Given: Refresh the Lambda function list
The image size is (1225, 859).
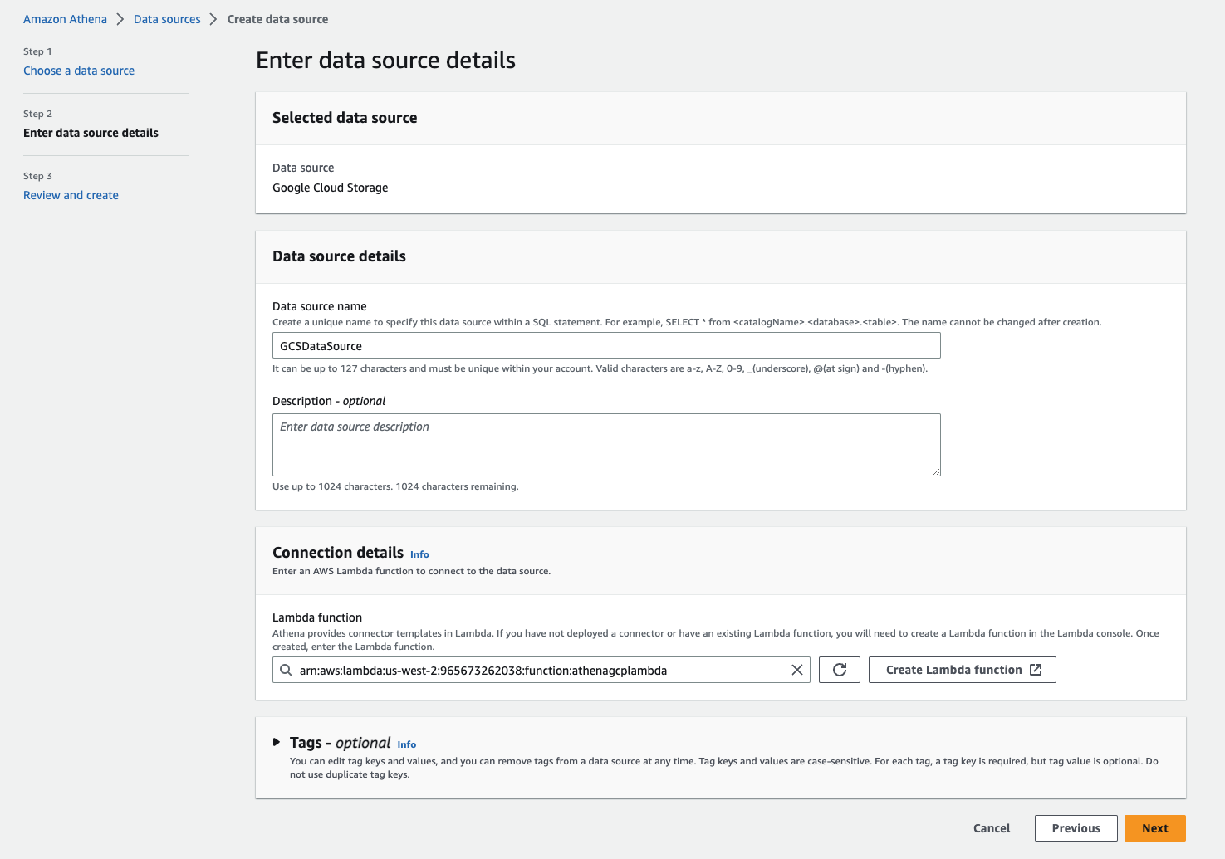Looking at the screenshot, I should [840, 670].
